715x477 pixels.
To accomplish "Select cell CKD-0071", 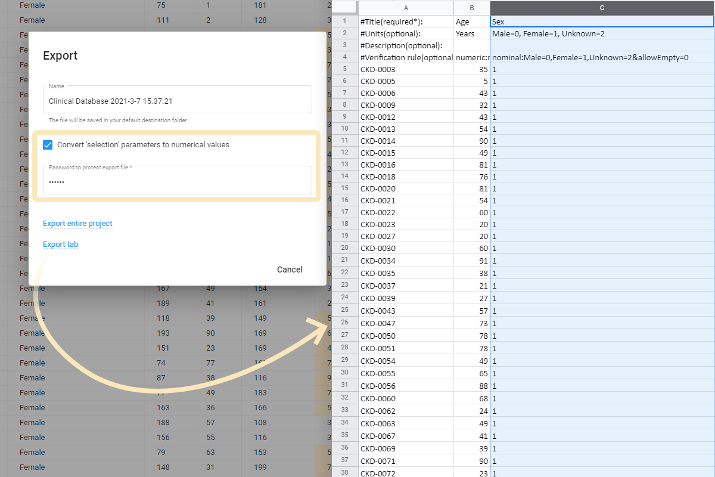I will pyautogui.click(x=406, y=461).
